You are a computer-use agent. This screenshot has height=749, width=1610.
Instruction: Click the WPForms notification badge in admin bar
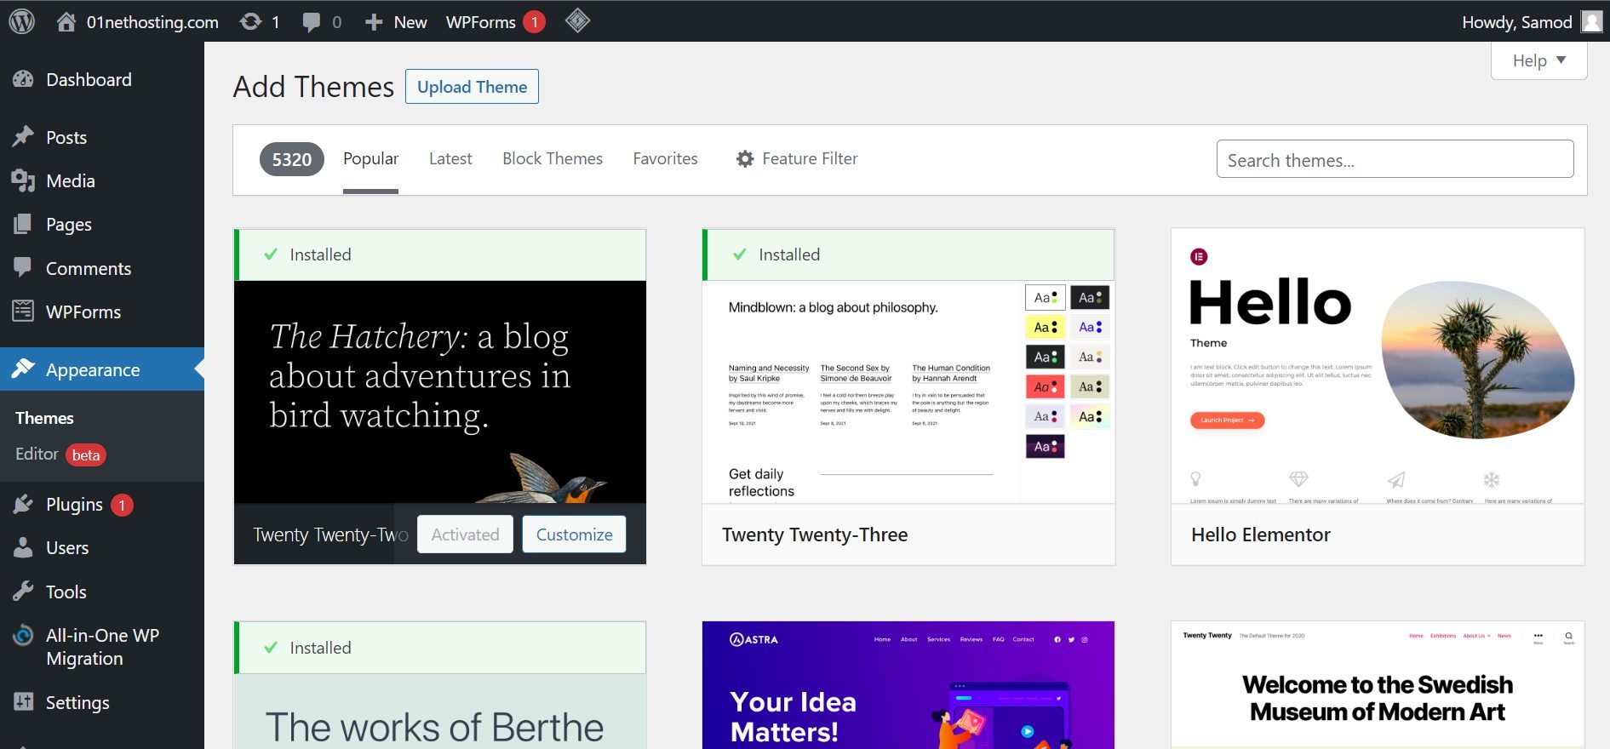[534, 22]
